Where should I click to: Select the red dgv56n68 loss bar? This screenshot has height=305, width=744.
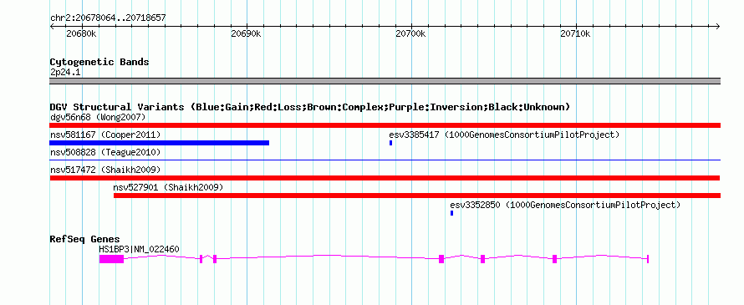pos(385,125)
